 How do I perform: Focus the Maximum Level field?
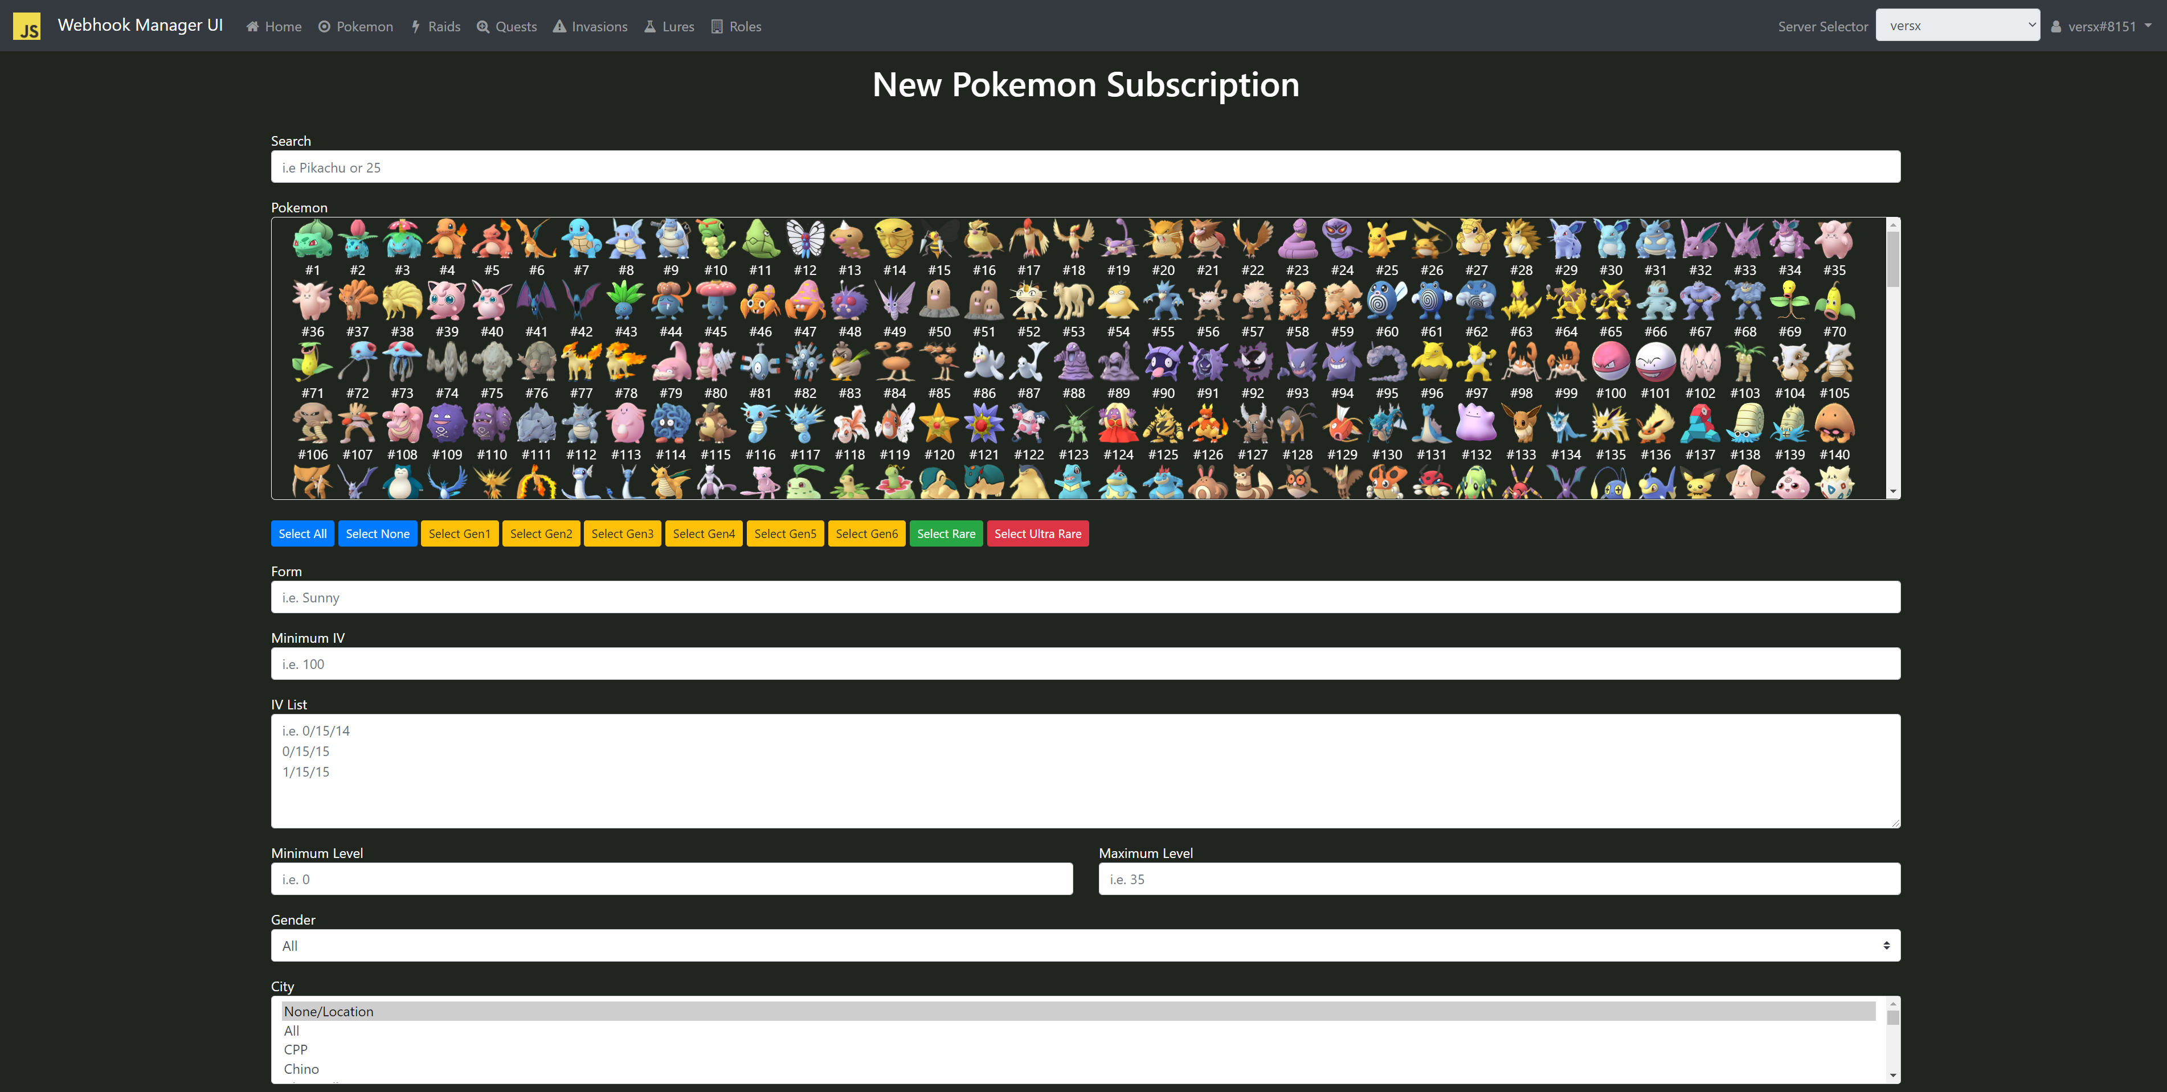(1499, 879)
